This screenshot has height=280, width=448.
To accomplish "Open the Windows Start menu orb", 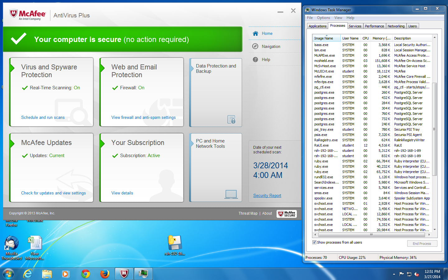I will tap(8, 274).
